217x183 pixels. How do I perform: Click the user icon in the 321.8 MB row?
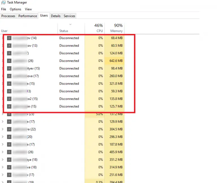9,84
